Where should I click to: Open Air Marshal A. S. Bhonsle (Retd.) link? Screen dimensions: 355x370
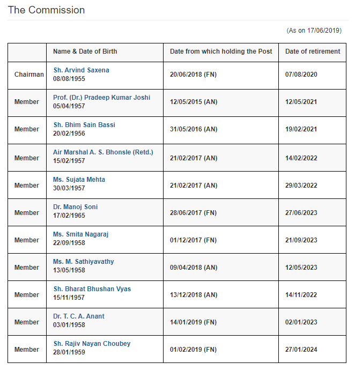[x=103, y=152]
